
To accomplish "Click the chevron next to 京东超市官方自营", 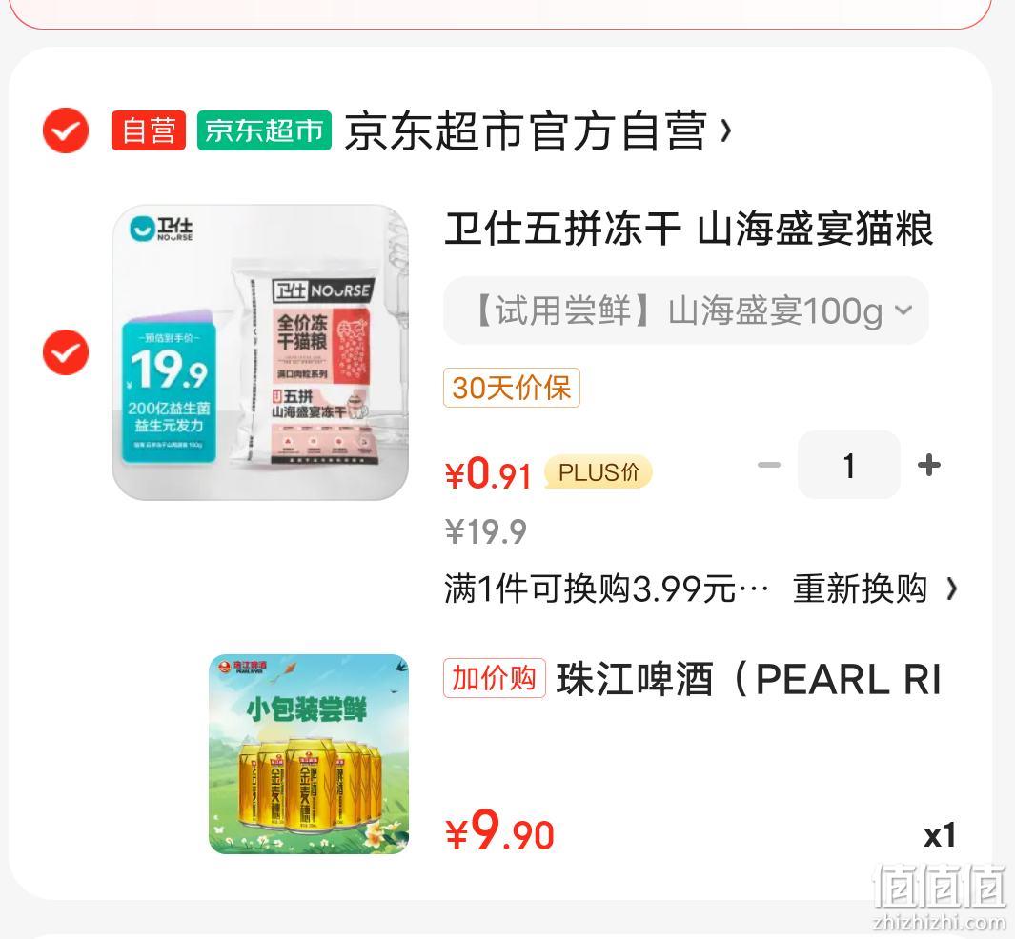I will tap(725, 131).
